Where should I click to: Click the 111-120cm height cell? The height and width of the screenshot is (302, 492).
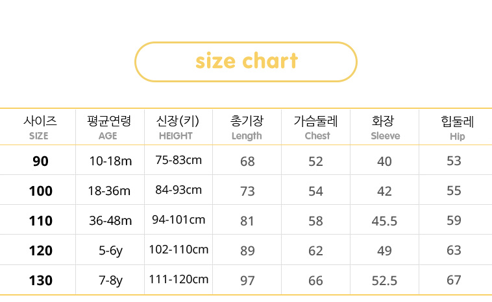pos(178,279)
